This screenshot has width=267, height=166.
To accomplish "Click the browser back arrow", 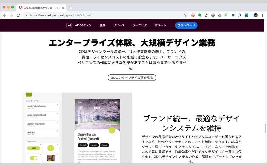I will click(x=5, y=15).
